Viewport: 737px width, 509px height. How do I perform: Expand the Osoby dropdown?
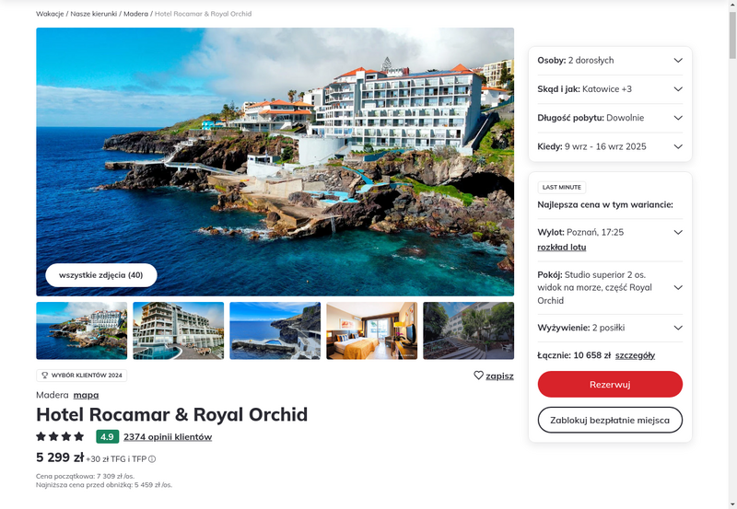point(610,60)
